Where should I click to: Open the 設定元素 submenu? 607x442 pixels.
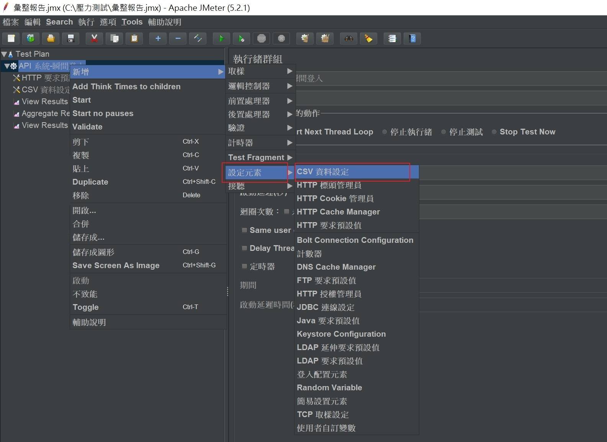260,172
